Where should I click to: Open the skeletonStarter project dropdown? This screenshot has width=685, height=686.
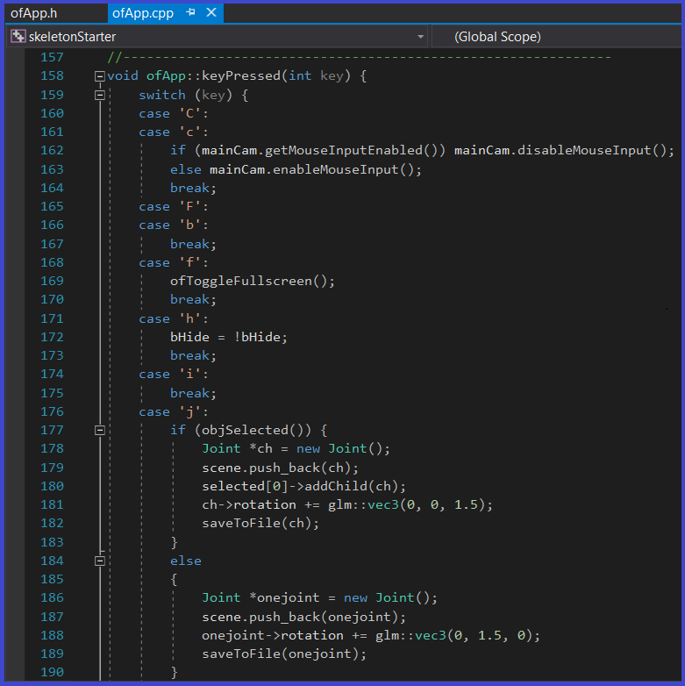[x=421, y=37]
